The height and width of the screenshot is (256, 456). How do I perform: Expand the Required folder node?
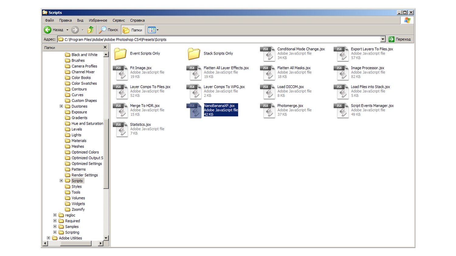click(x=55, y=221)
